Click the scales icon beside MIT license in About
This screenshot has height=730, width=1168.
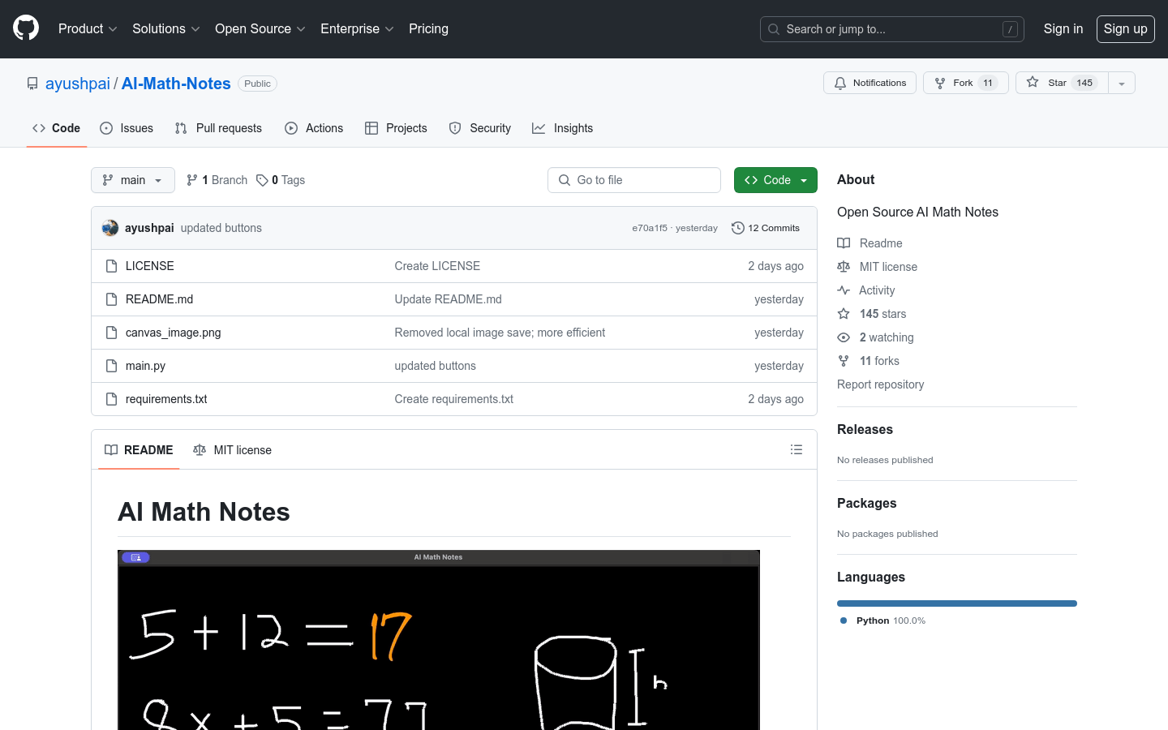[844, 267]
